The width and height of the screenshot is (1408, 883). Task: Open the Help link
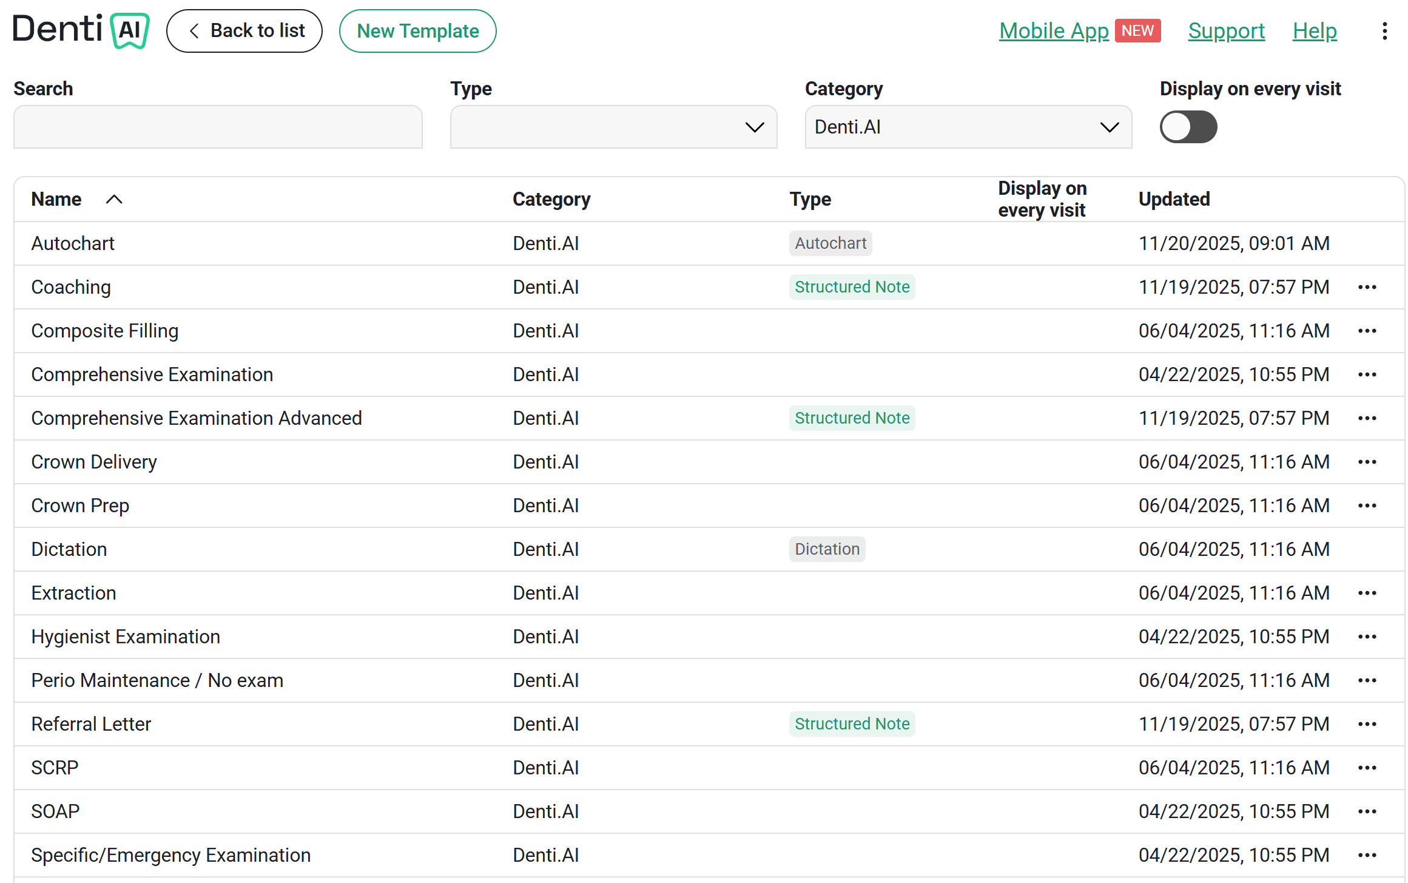tap(1315, 31)
